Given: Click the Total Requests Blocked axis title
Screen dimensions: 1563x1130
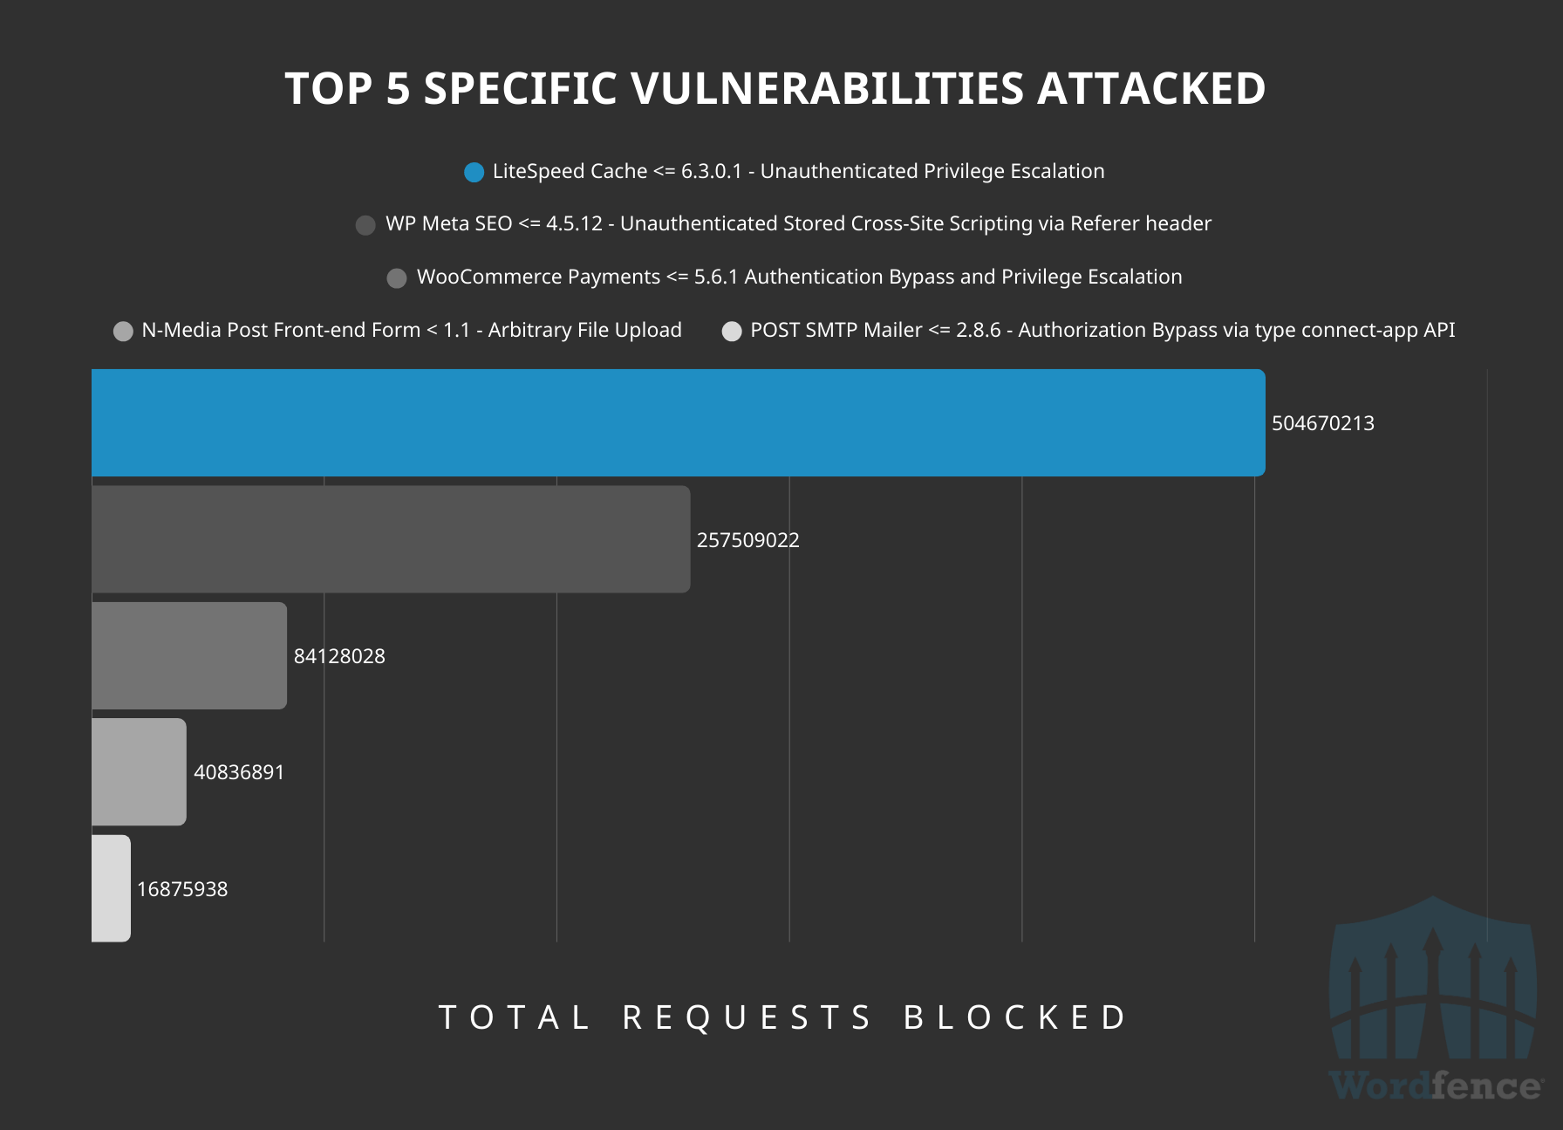Looking at the screenshot, I should [x=782, y=1017].
